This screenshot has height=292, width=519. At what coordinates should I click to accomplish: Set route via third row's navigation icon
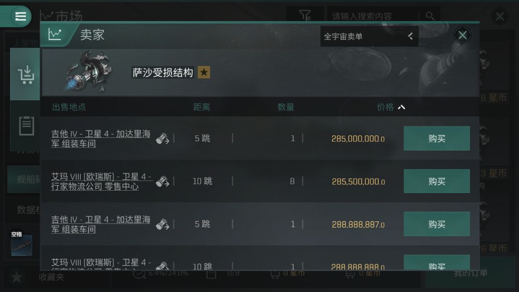tap(162, 224)
